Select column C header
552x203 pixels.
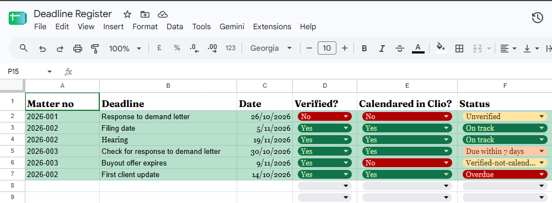[265, 86]
